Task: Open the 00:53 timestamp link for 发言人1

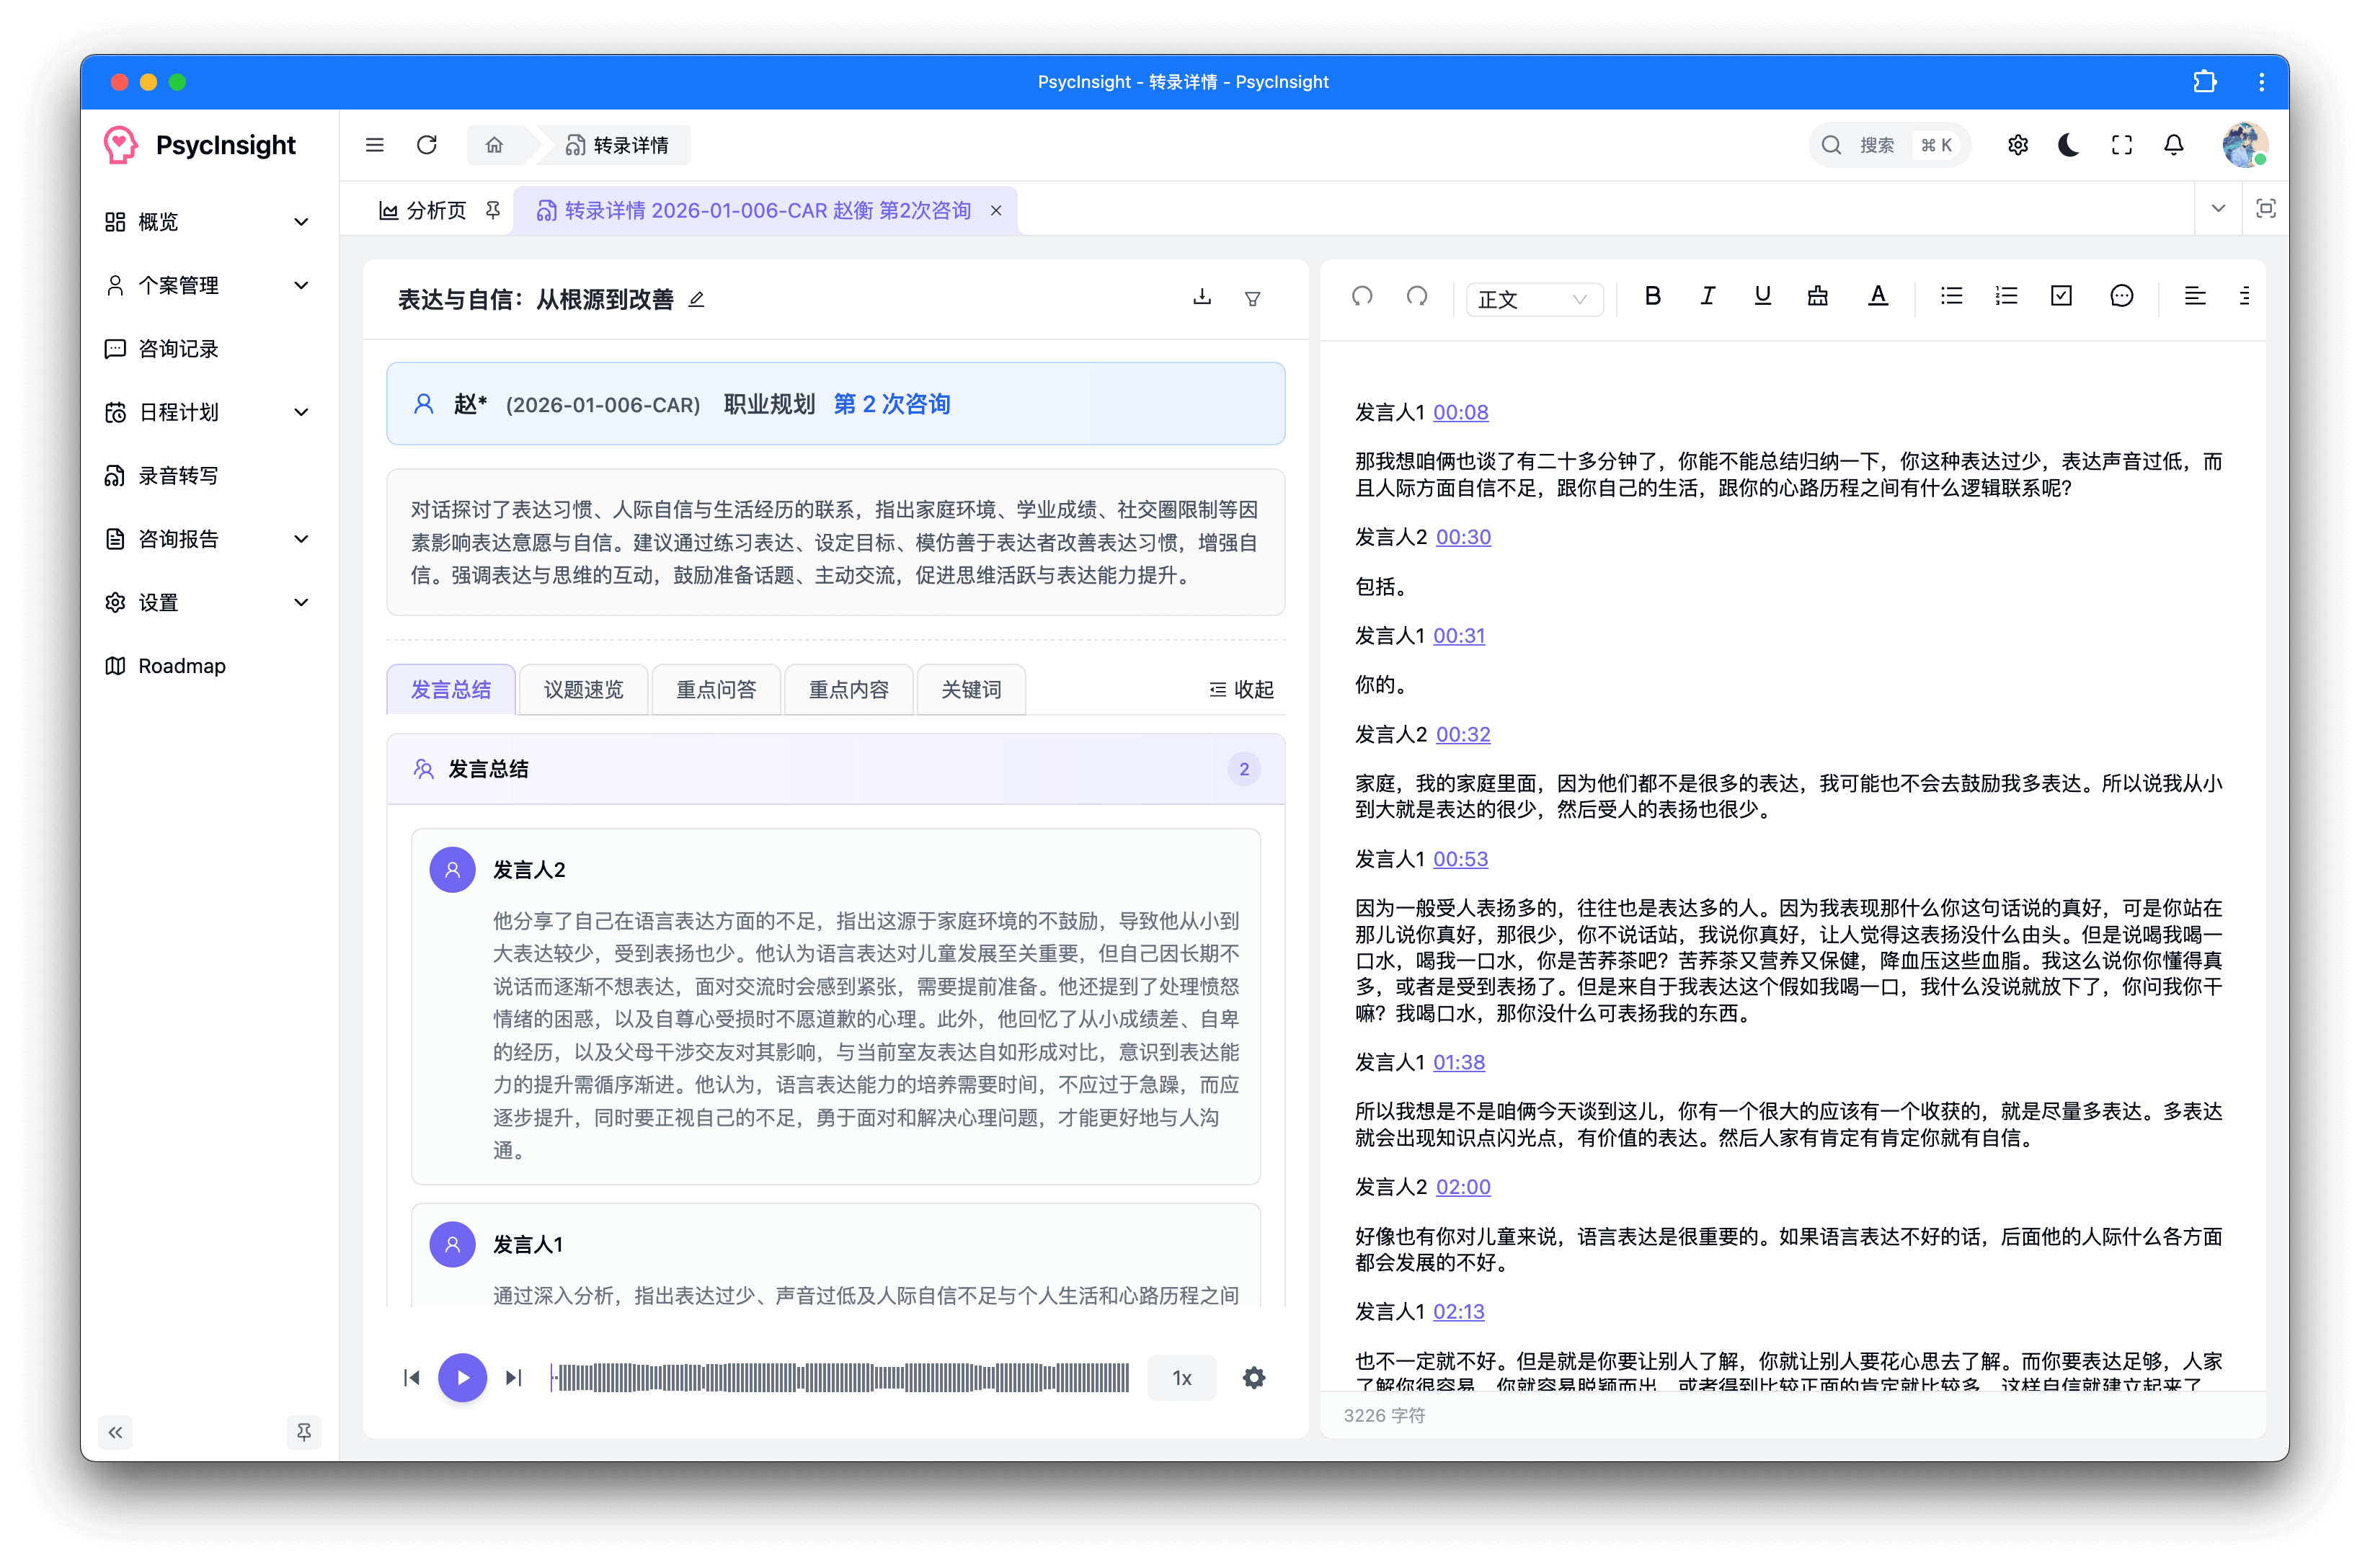Action: pos(1459,858)
